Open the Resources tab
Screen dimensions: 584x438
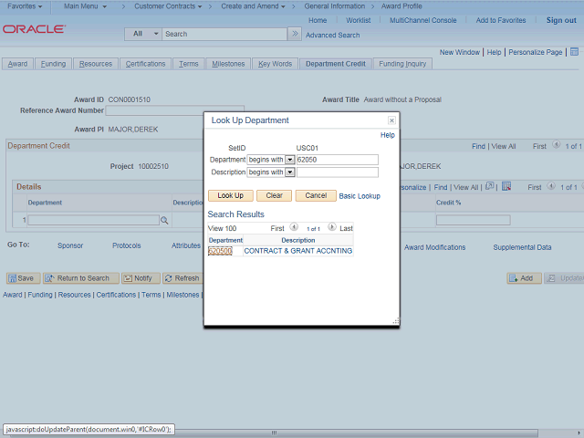pyautogui.click(x=95, y=64)
